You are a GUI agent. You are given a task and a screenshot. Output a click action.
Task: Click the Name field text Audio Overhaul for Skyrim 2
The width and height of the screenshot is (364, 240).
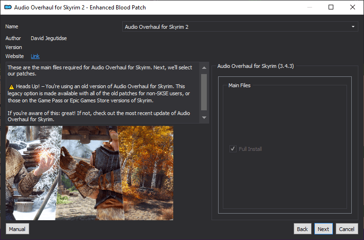(x=157, y=27)
